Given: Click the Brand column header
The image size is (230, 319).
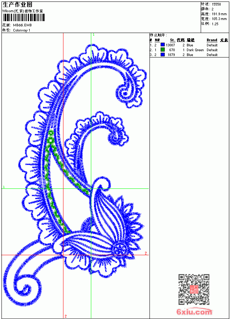Looking at the screenshot, I should click(212, 40).
